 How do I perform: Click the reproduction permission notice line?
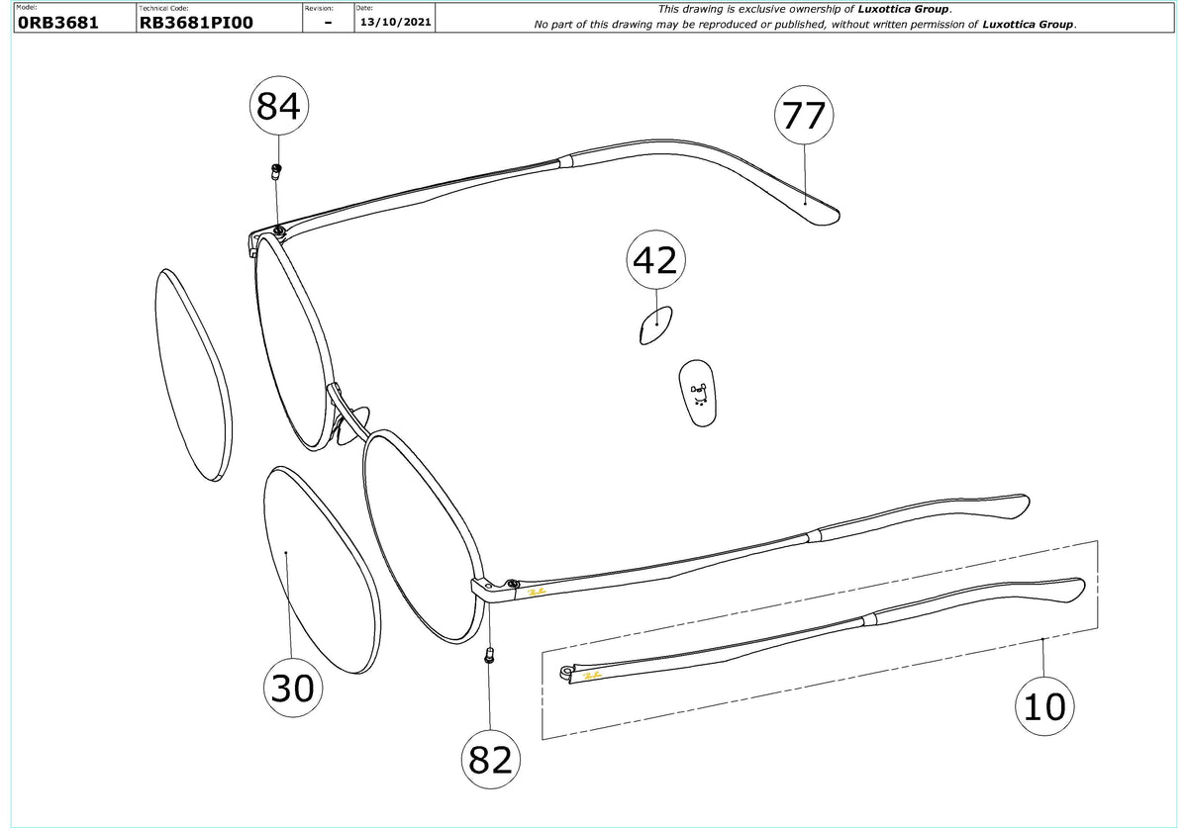coord(805,24)
